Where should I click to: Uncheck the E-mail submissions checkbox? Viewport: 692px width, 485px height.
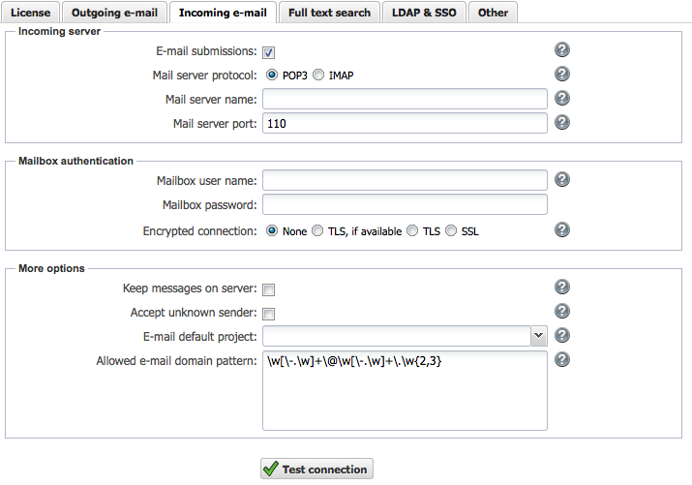(x=269, y=52)
